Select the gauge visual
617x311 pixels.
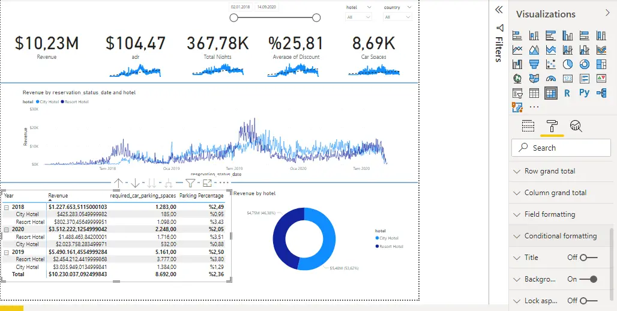tap(551, 79)
